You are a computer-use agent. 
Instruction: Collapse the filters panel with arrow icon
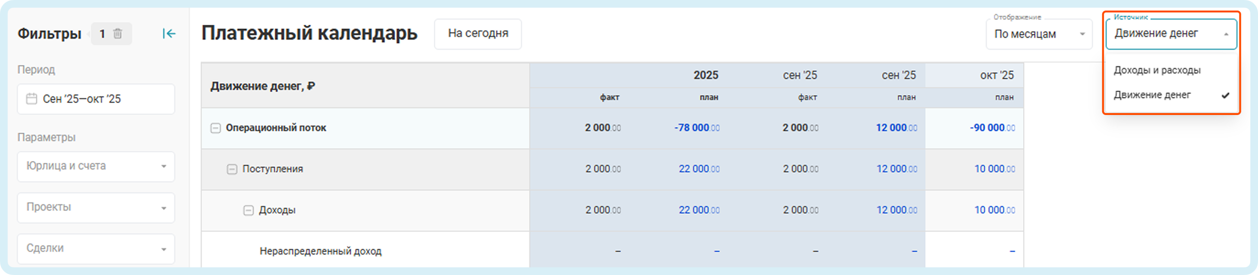click(x=168, y=34)
